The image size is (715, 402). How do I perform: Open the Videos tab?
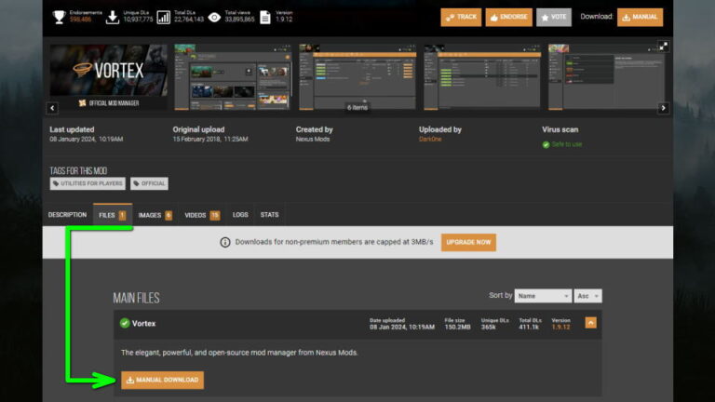pyautogui.click(x=201, y=215)
